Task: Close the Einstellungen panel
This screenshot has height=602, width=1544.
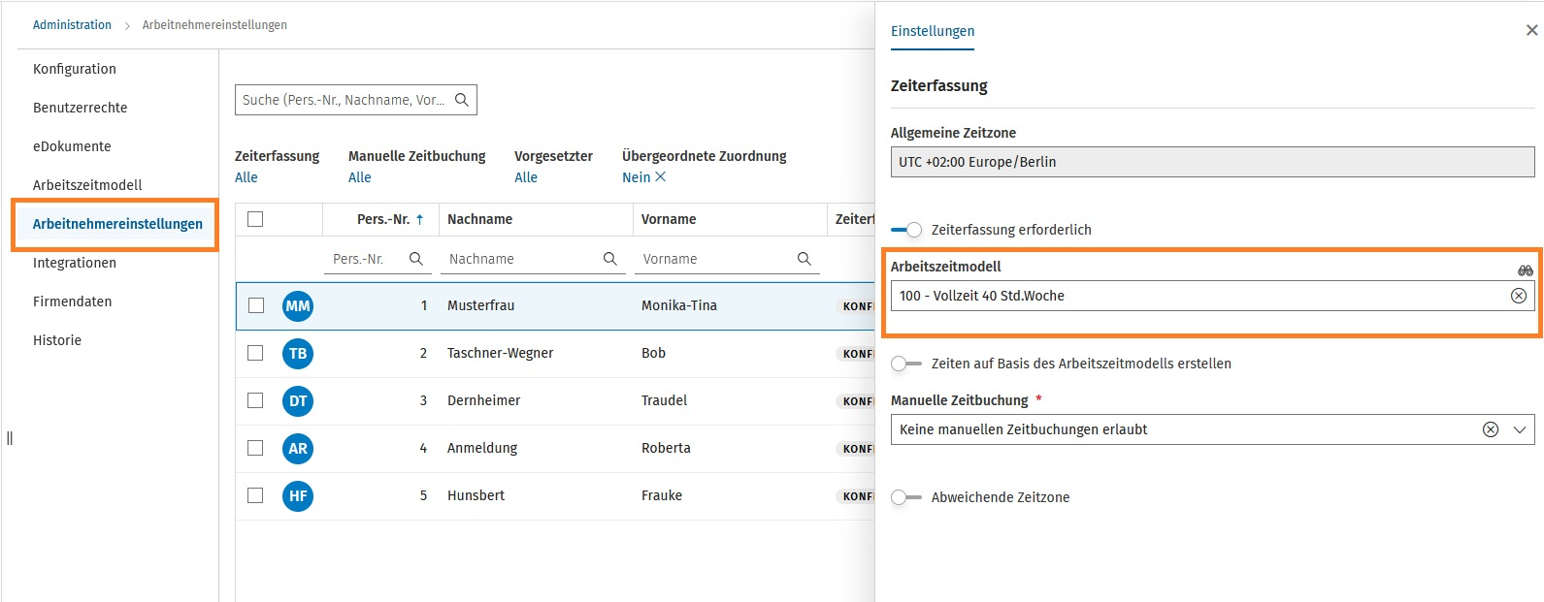Action: point(1531,30)
